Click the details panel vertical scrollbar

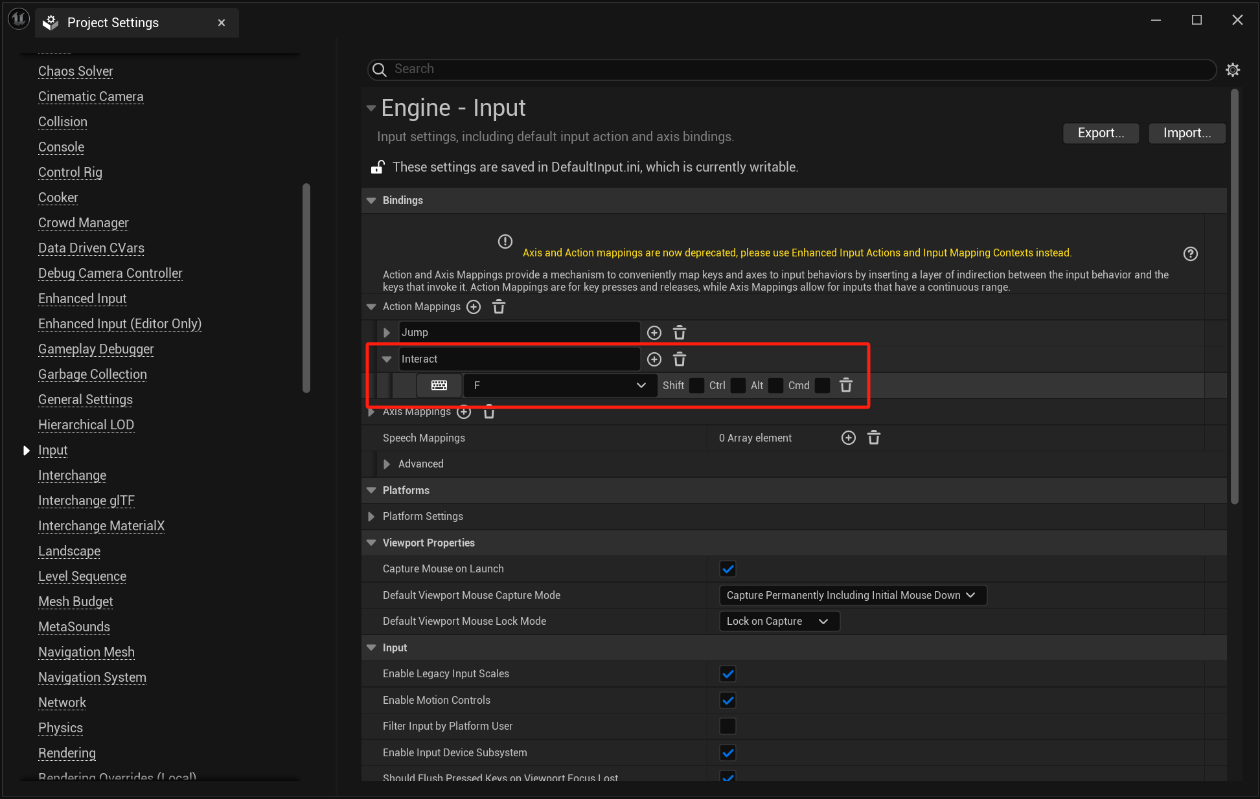click(1235, 297)
